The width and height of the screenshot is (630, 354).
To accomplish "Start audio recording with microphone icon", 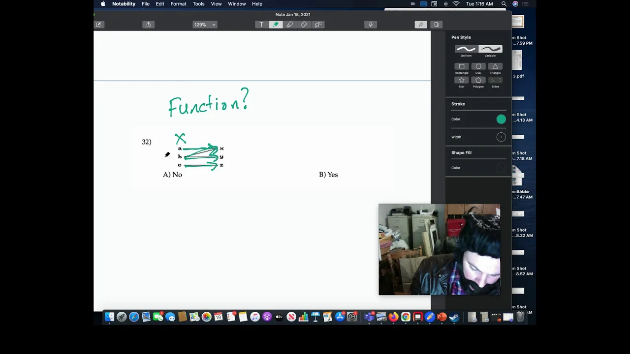I will (x=371, y=25).
